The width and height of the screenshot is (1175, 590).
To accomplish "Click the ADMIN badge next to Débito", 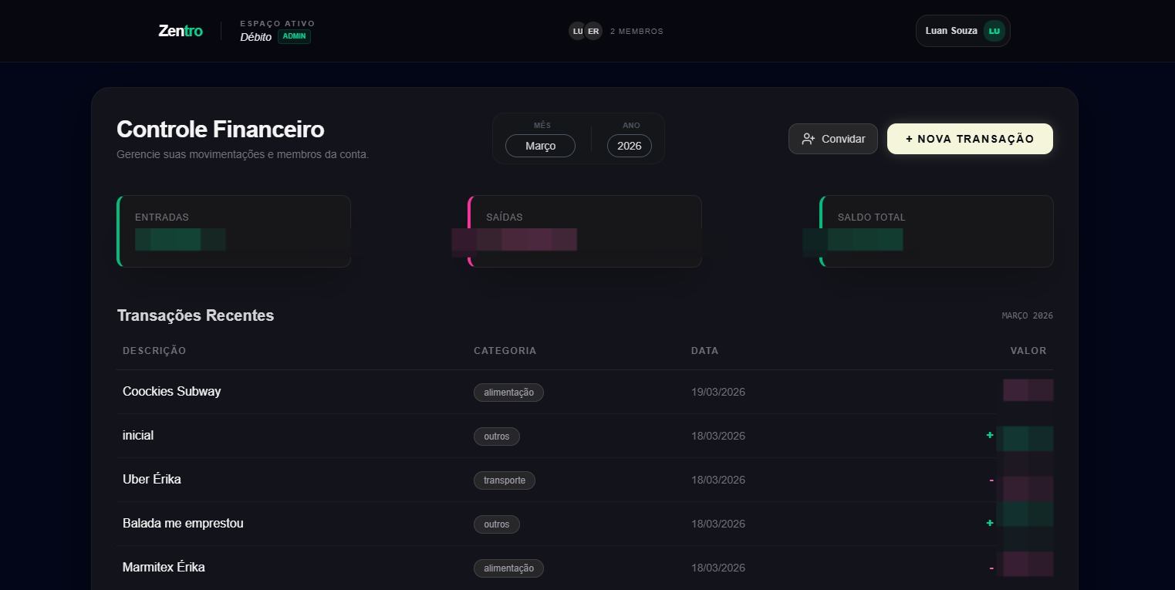I will (293, 35).
